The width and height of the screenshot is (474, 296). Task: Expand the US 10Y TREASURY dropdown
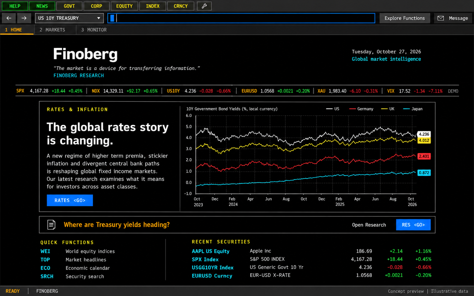tap(69, 18)
